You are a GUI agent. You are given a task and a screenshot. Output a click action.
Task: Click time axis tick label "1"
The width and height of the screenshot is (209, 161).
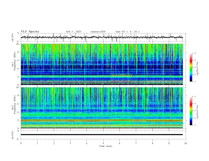coord(37,143)
